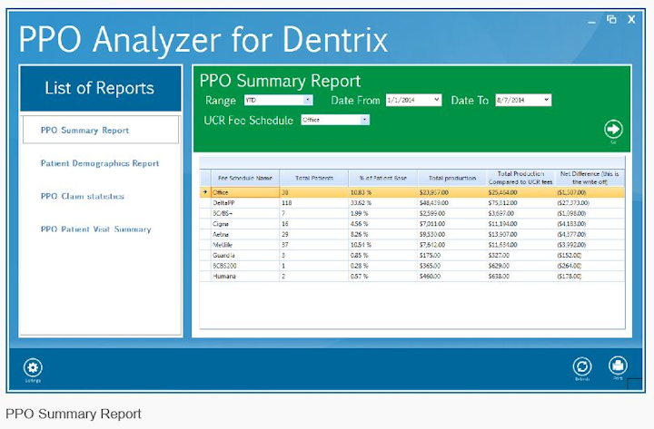Select the Cigna row
Viewport: 654px width, 429px height.
412,224
